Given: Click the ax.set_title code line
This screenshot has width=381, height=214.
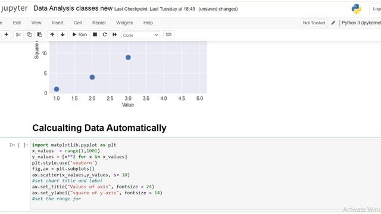Looking at the screenshot, I should click(93, 187).
